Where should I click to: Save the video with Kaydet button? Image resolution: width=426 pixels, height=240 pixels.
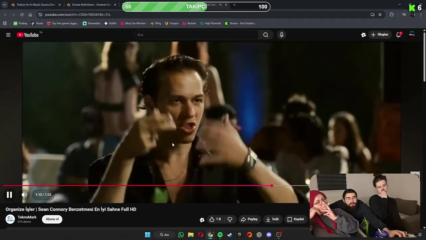[296, 219]
